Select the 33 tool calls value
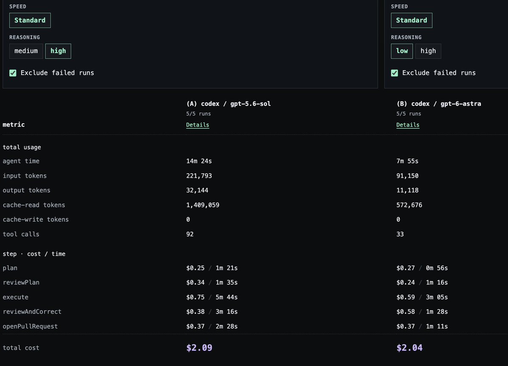The height and width of the screenshot is (366, 508). 400,234
